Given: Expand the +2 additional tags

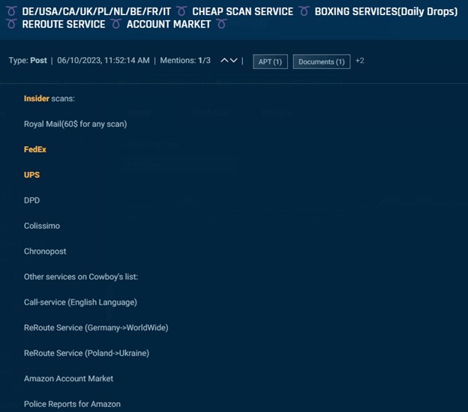Looking at the screenshot, I should click(360, 61).
